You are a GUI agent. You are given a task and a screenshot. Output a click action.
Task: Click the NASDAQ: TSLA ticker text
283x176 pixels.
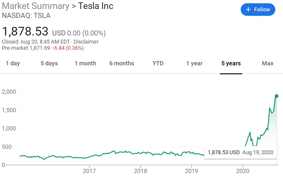(x=26, y=16)
